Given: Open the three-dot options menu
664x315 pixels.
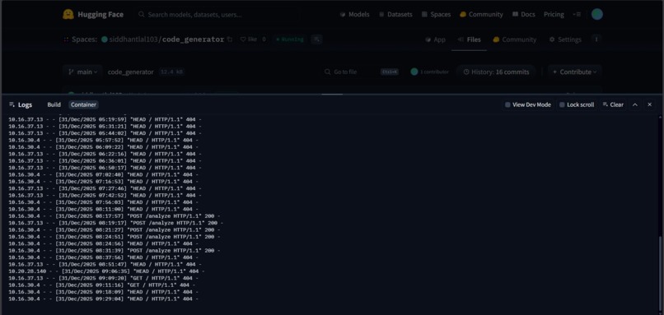Looking at the screenshot, I should pyautogui.click(x=596, y=39).
